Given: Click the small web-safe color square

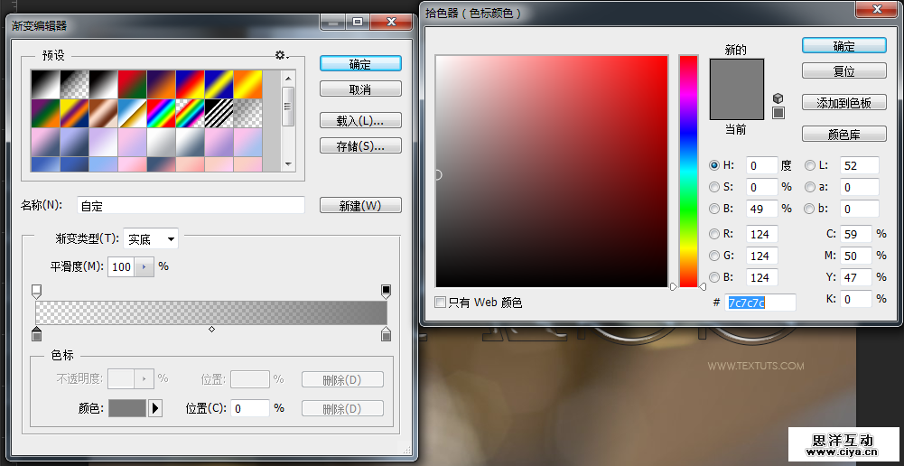Looking at the screenshot, I should point(778,113).
